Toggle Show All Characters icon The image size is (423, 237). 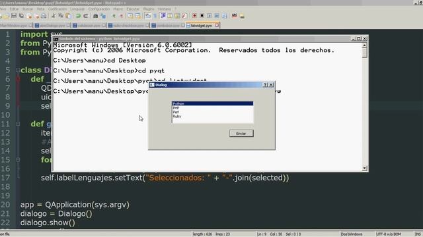pyautogui.click(x=155, y=16)
